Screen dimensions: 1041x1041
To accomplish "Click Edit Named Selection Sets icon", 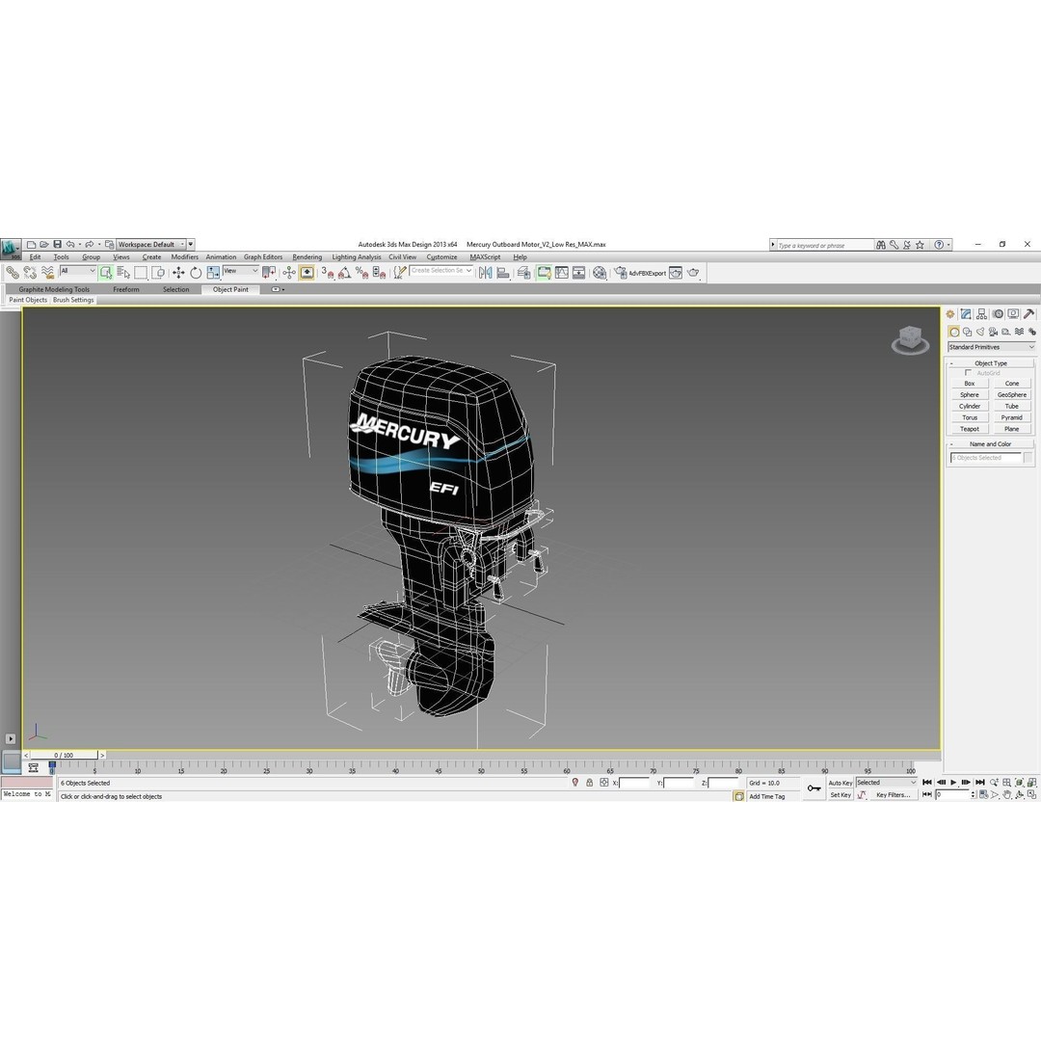I will click(x=400, y=272).
